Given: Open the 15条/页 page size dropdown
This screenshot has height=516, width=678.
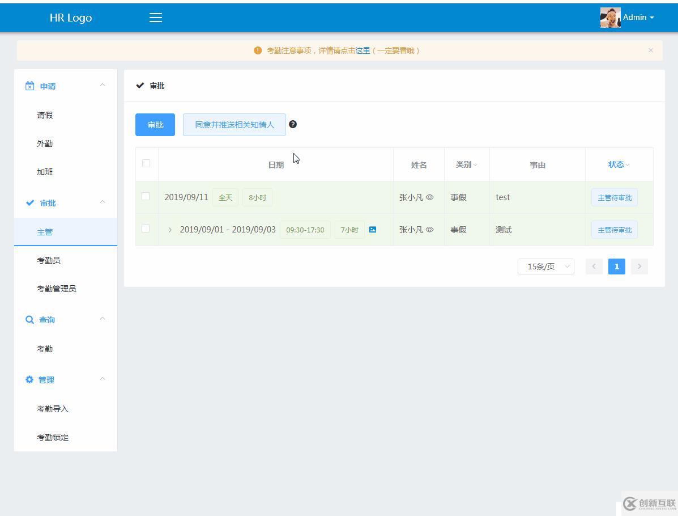Looking at the screenshot, I should pos(545,266).
